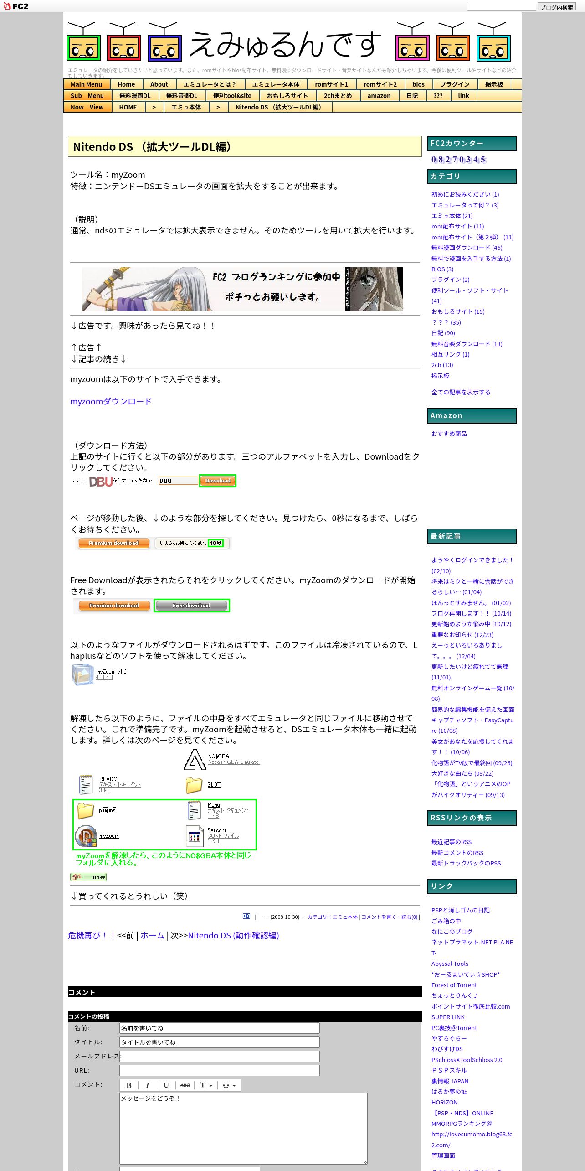585x1171 pixels.
Task: Open amazon sub menu item
Action: click(379, 96)
